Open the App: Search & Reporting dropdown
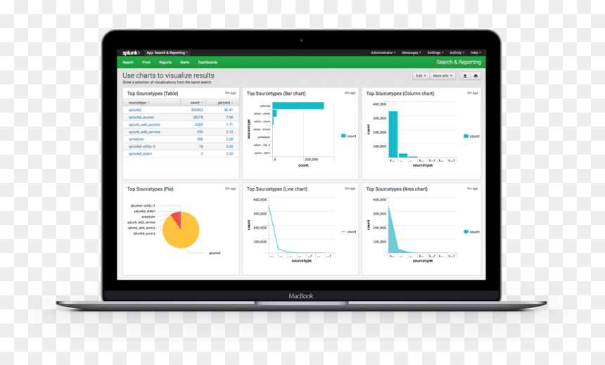The width and height of the screenshot is (605, 365). point(167,53)
